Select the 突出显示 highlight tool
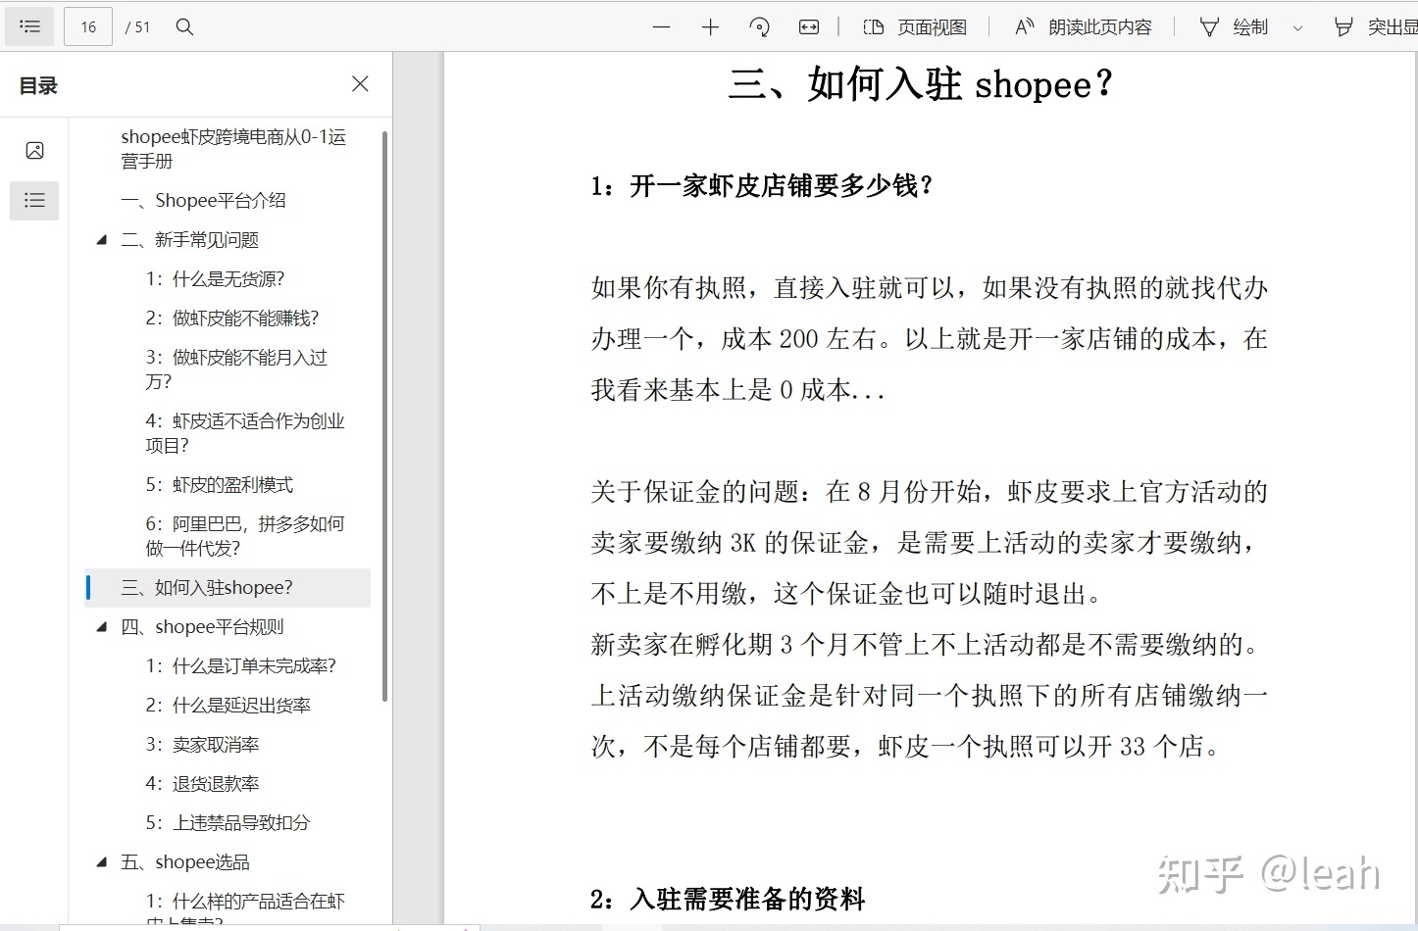1418x931 pixels. pos(1375,27)
